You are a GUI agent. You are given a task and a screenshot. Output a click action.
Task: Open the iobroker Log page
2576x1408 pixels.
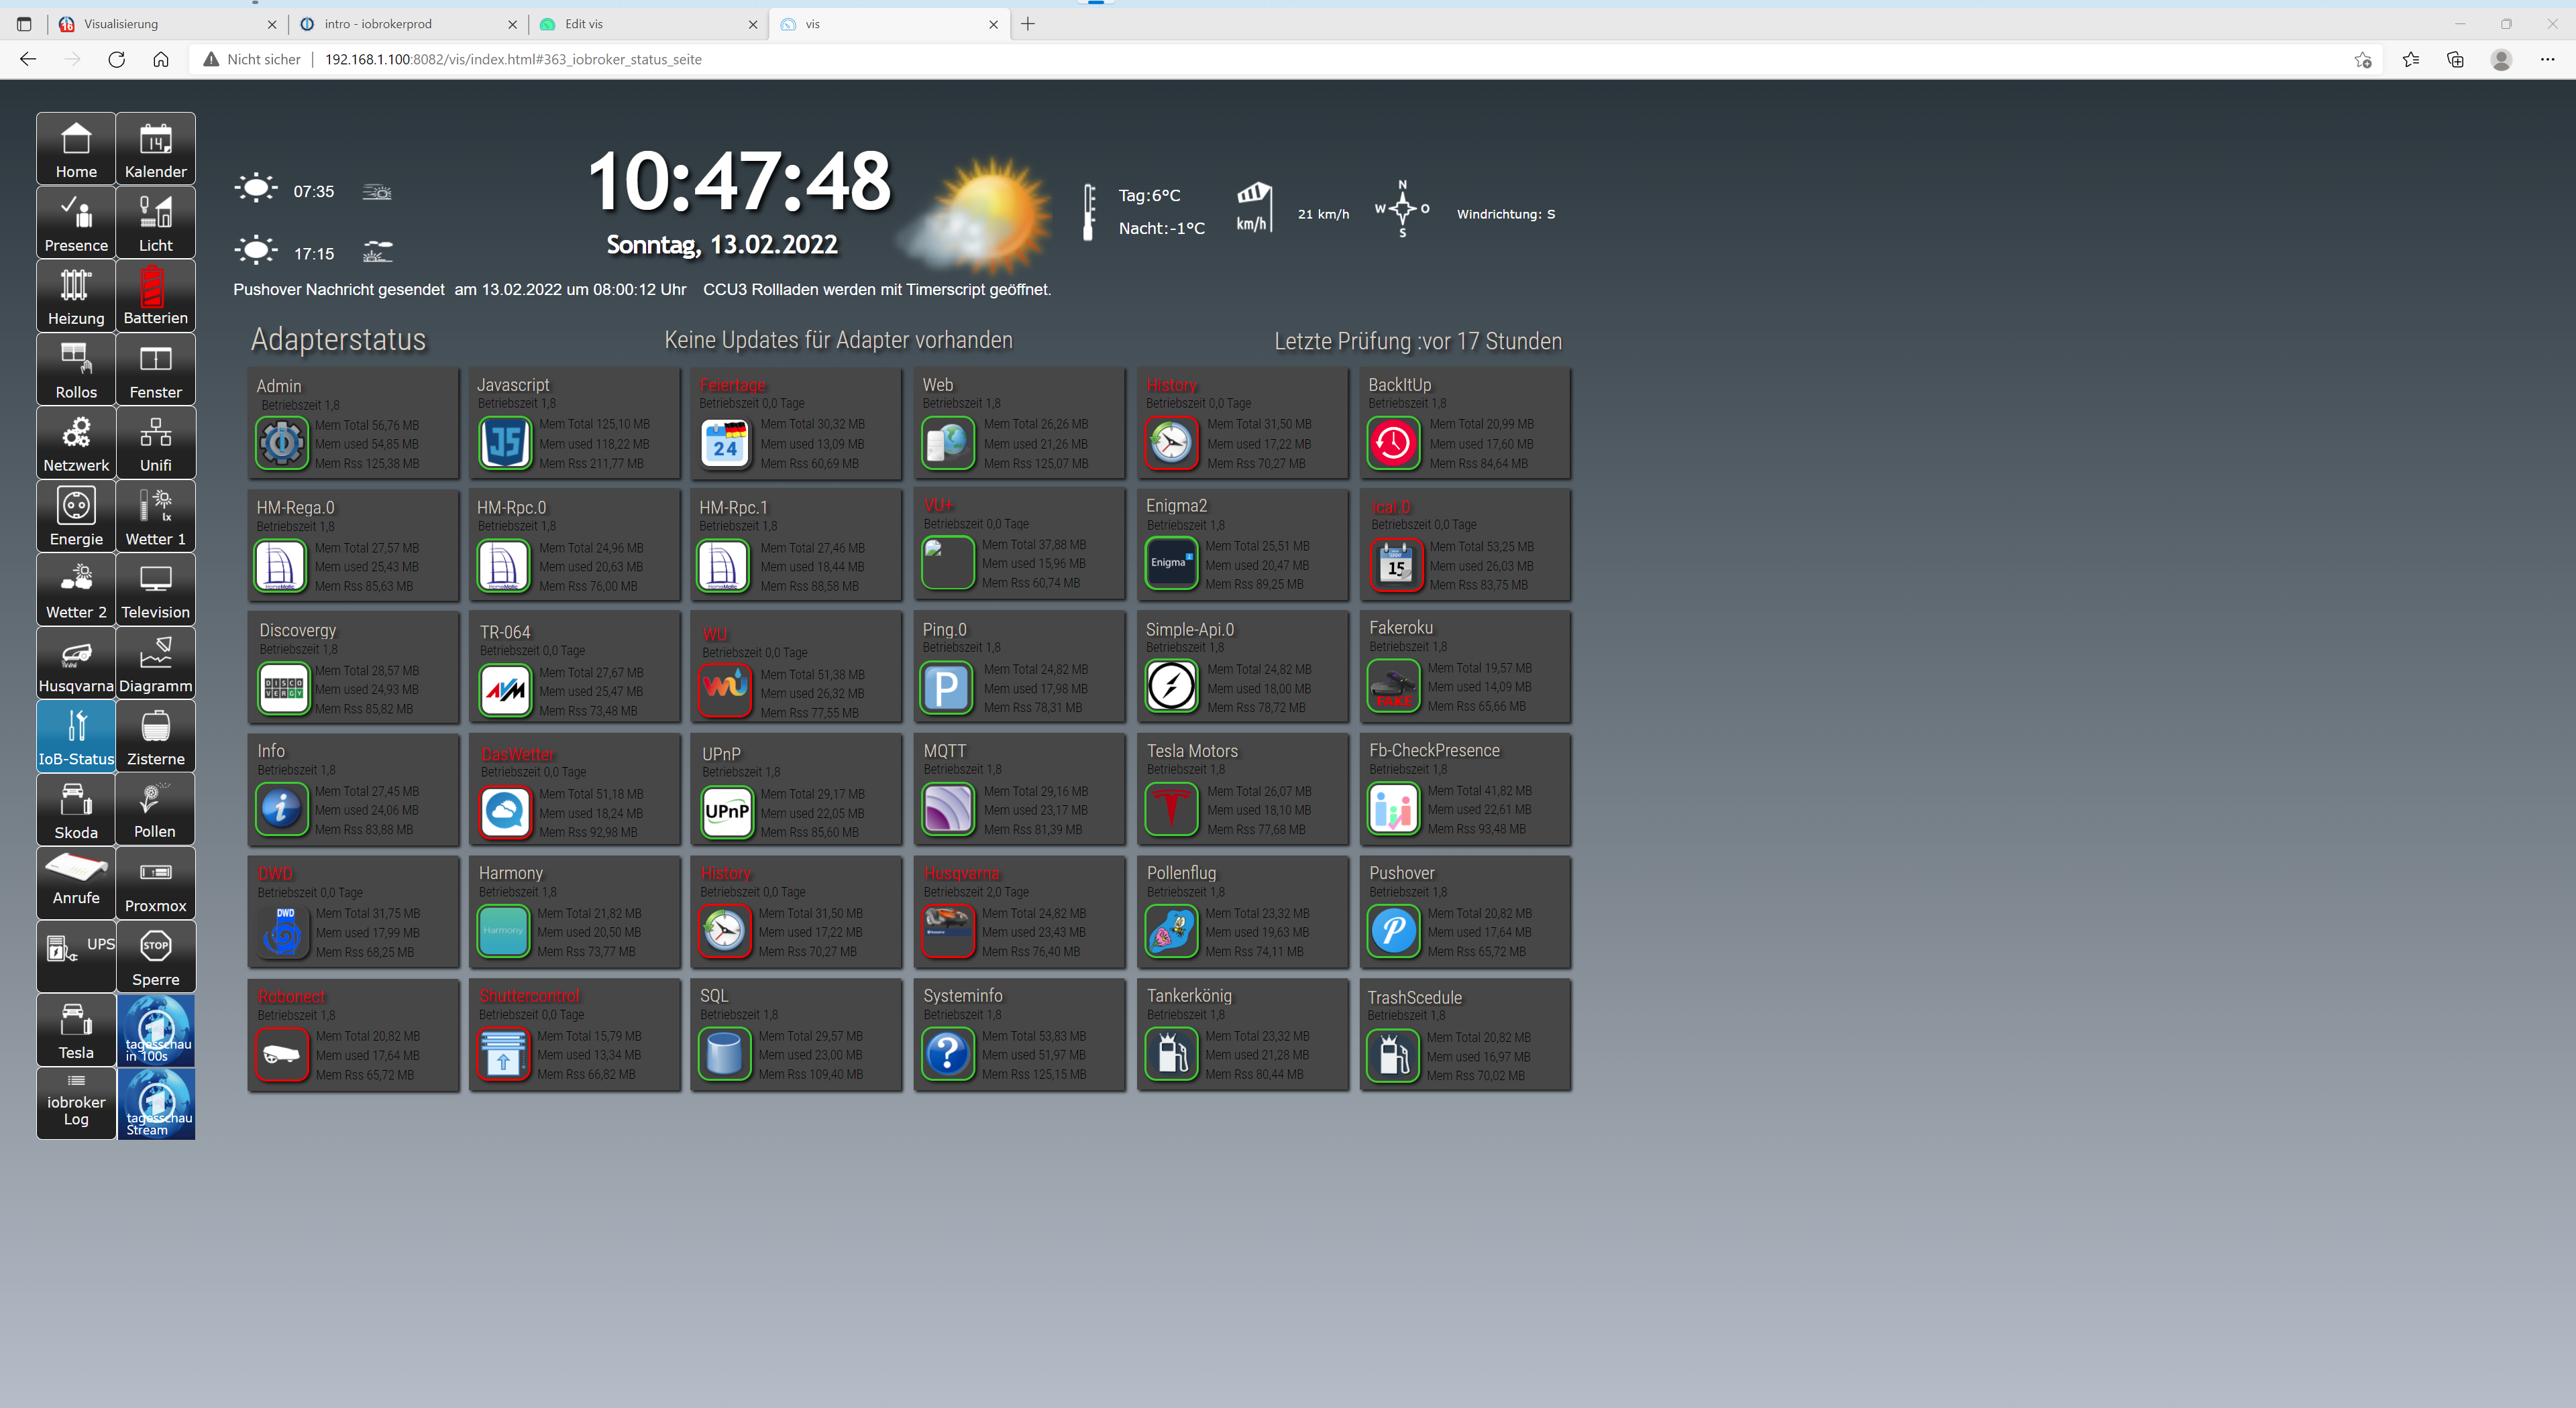click(76, 1104)
